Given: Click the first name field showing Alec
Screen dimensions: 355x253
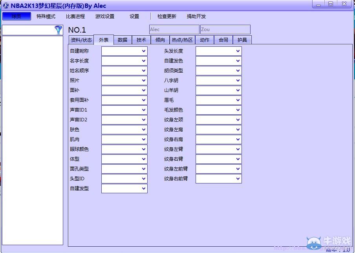Looking at the screenshot, I should tap(174, 29).
